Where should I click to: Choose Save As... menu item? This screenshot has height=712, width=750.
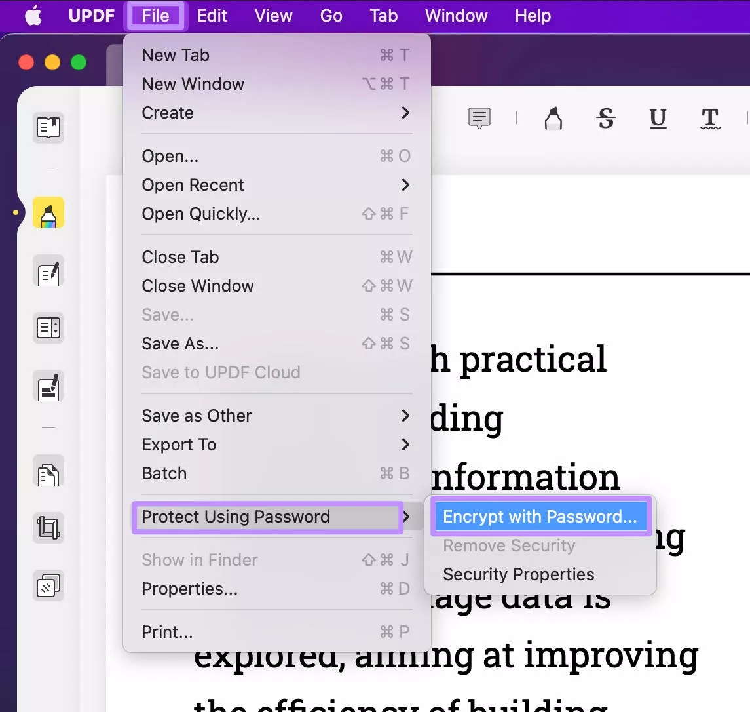click(x=277, y=344)
